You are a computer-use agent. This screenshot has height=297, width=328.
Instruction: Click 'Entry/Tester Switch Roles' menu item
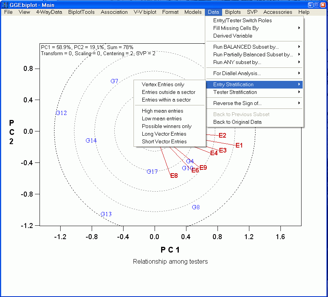[242, 20]
